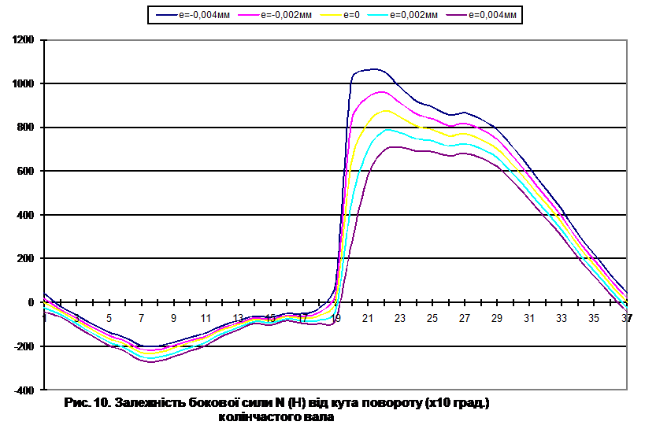Screen dimensions: 645x429
Task: Click x-axis label 7
Action: pyautogui.click(x=142, y=318)
